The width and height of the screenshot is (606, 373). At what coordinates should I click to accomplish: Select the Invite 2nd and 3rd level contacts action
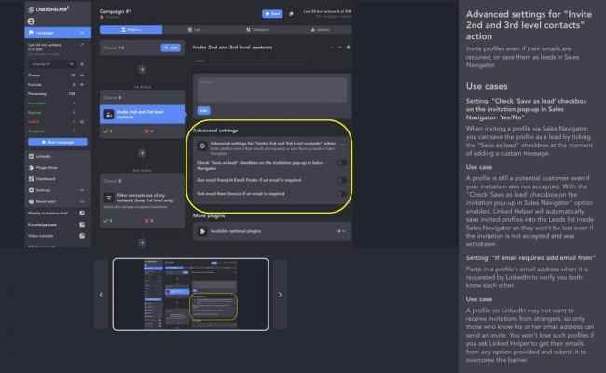(x=143, y=115)
